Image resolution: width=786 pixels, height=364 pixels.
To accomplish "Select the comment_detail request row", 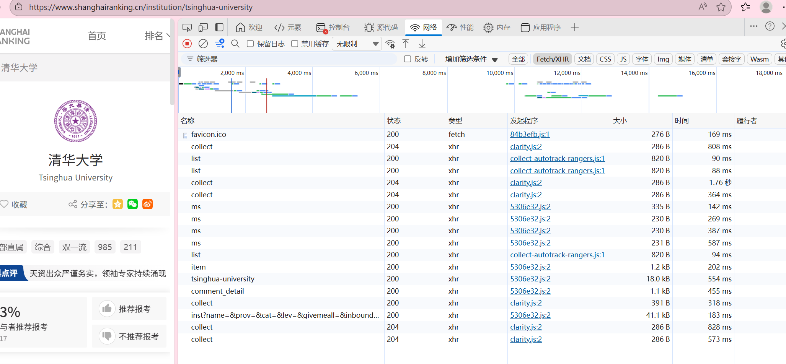I will tap(482, 291).
